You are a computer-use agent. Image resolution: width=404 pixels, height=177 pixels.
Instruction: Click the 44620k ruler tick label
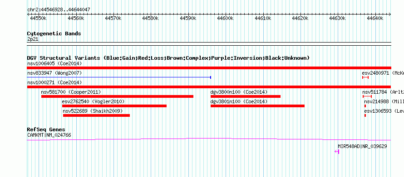click(x=301, y=18)
